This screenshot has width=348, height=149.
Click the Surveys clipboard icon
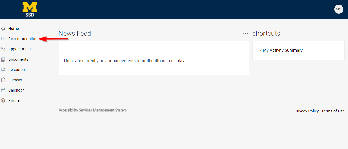pos(3,80)
